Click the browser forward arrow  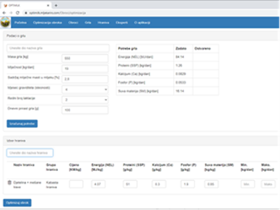[x=11, y=13]
